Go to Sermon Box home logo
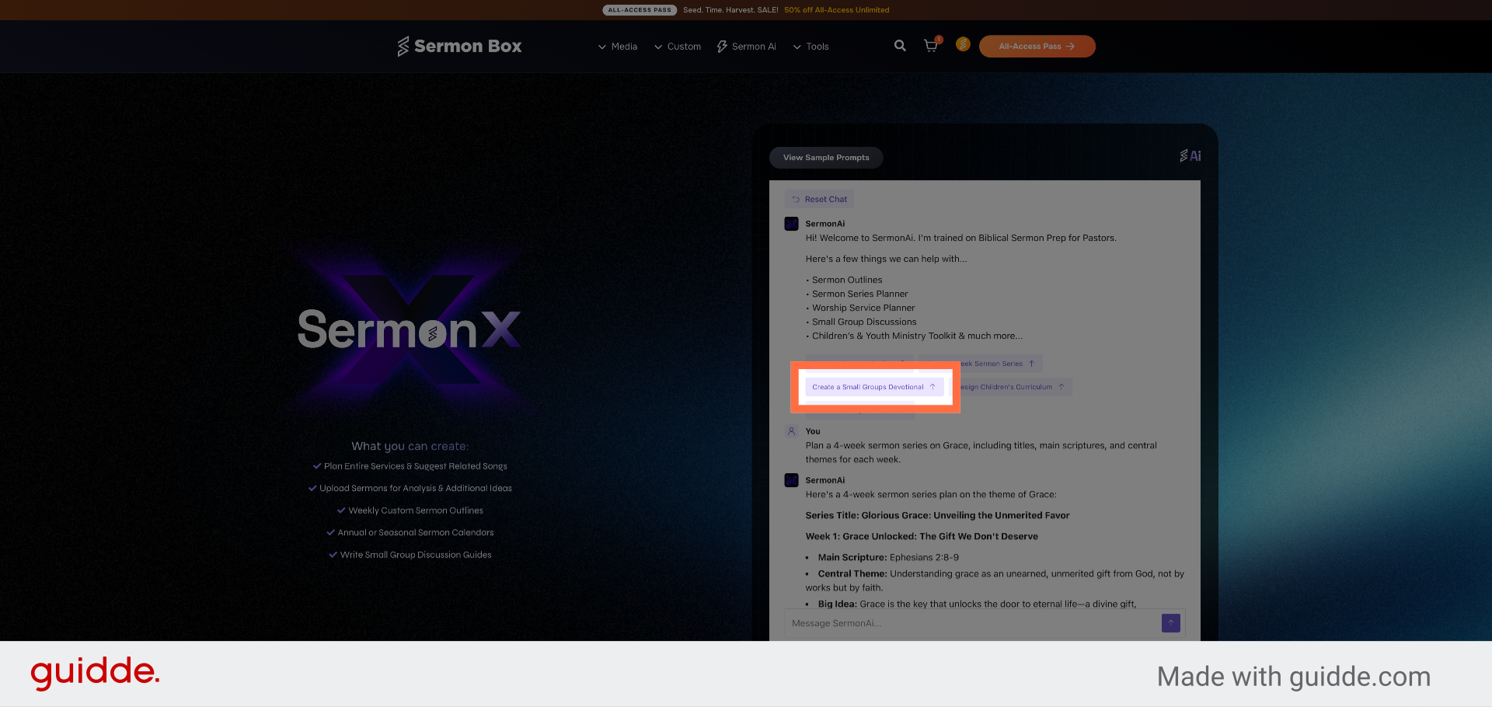1492x707 pixels. pos(459,47)
